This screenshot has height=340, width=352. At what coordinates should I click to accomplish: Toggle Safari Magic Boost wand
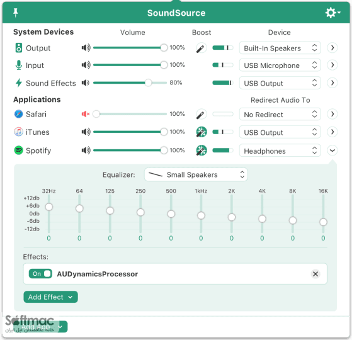click(202, 114)
